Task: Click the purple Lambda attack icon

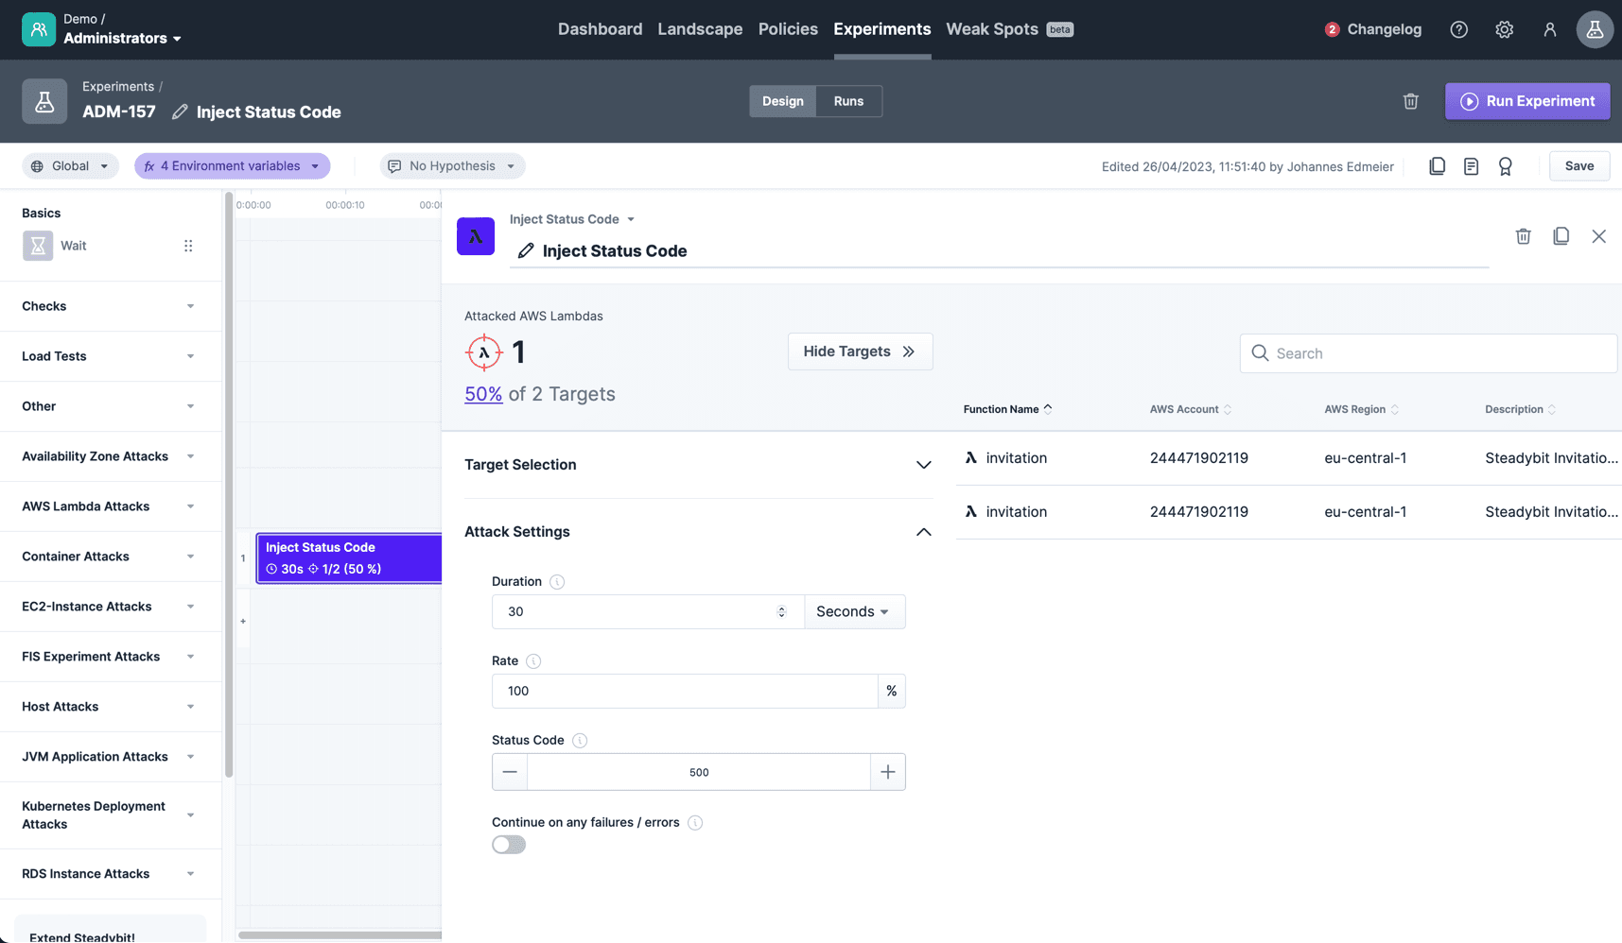Action: tap(476, 236)
